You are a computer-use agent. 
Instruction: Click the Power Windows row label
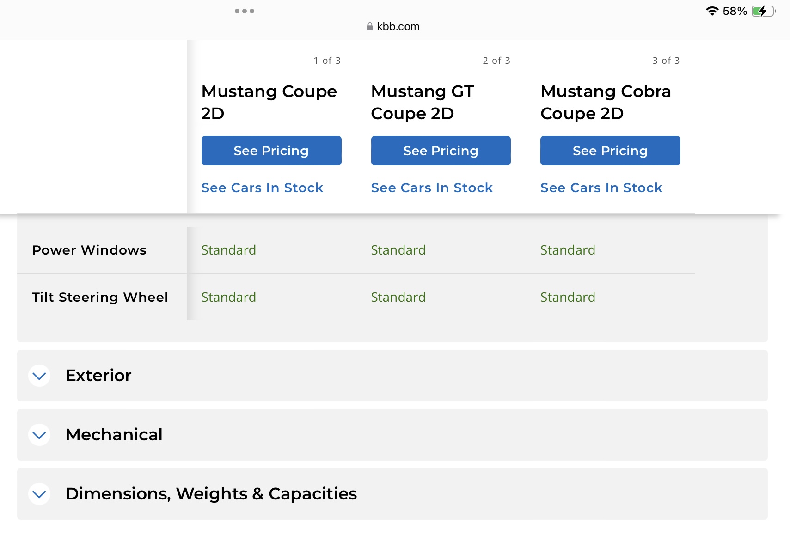(x=89, y=250)
